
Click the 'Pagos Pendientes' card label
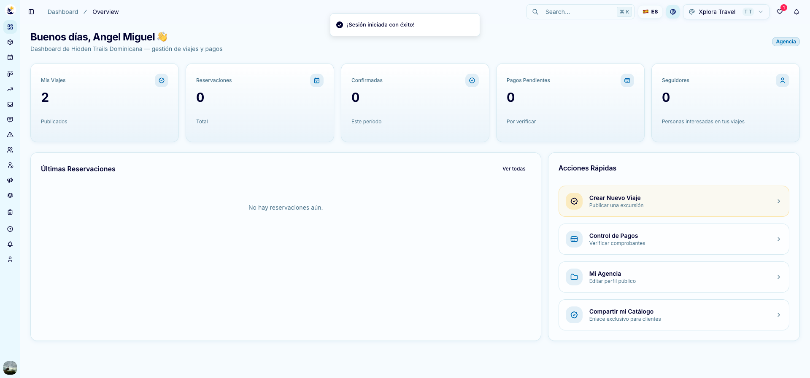click(x=528, y=80)
